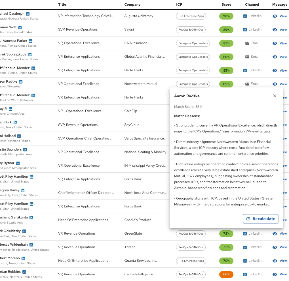Viewport: 289px width, 281px height.
Task: Click Email channel icon for Global Atlantic row
Action: click(x=247, y=57)
